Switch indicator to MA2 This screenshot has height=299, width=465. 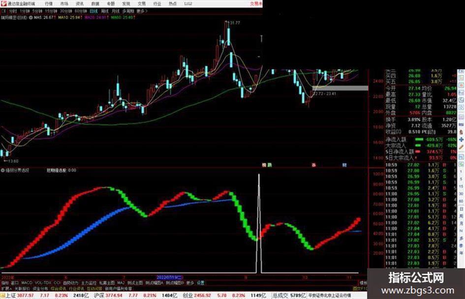click(x=121, y=283)
